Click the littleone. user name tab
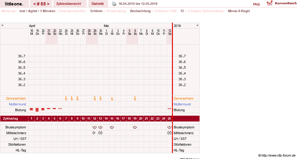 pos(14,4)
